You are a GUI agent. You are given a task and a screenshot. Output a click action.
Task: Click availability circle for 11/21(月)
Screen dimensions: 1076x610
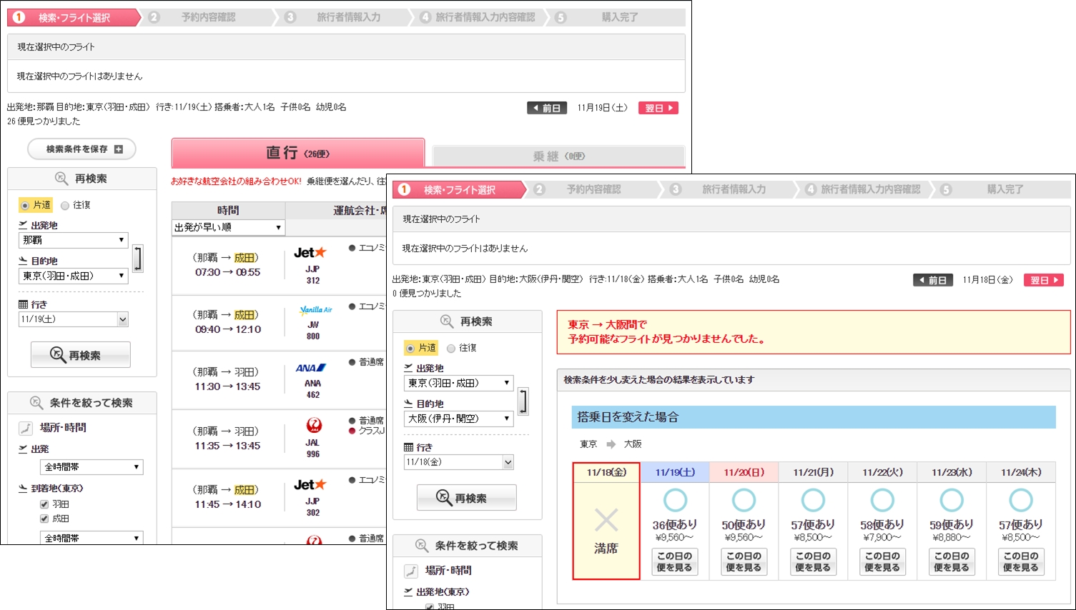point(813,500)
